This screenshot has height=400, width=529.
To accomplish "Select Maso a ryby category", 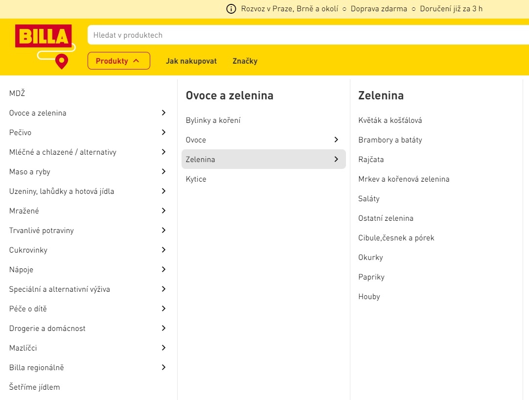I will pos(30,171).
